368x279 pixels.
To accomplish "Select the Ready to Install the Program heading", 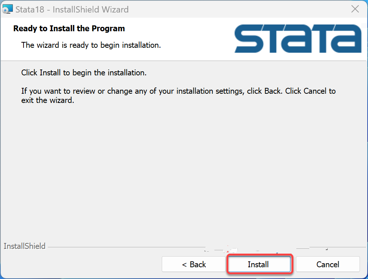I will 69,28.
